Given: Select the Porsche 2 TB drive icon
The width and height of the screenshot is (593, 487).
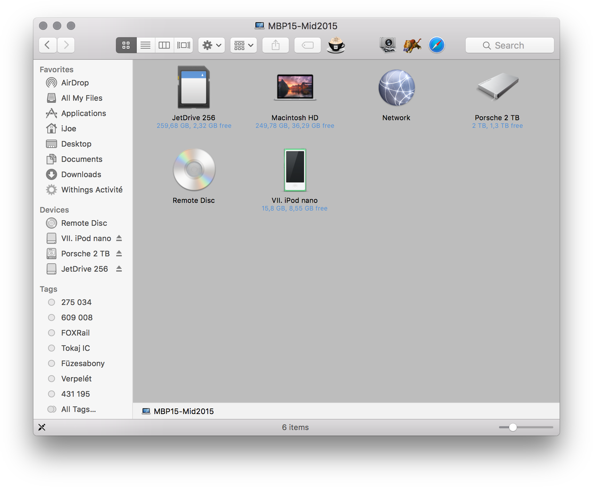Looking at the screenshot, I should click(x=498, y=86).
